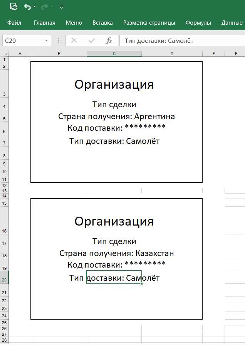This screenshot has height=347, width=245.
Task: Click the Enter checkmark icon in the formula bar
Action: [x=92, y=40]
